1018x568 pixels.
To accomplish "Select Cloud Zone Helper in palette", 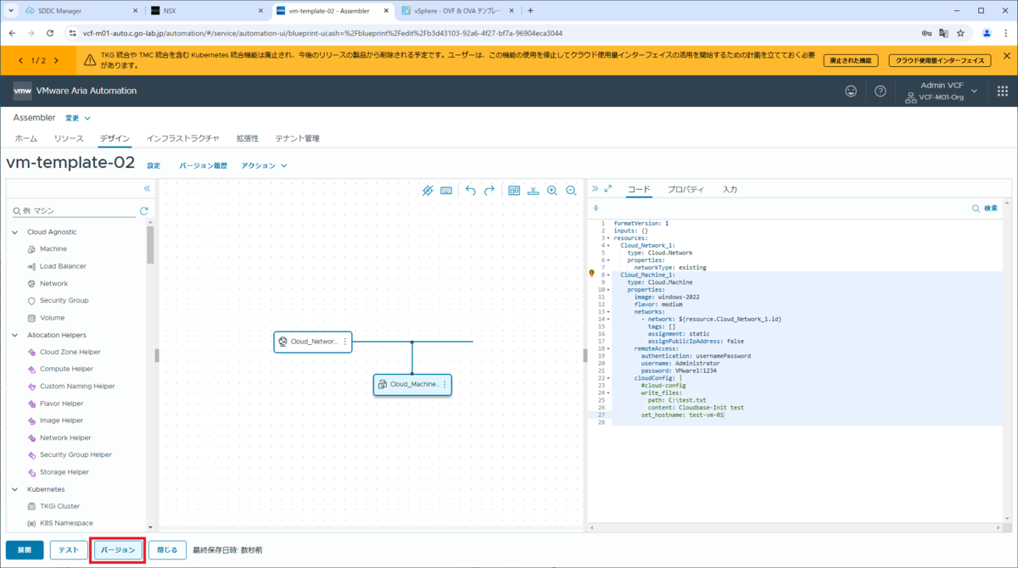I will tap(70, 352).
